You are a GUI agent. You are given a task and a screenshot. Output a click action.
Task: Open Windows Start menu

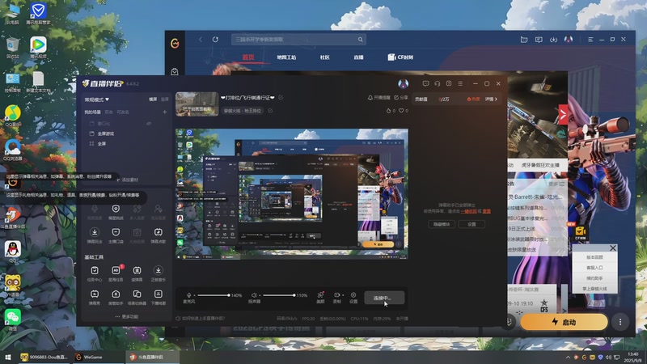[8, 357]
